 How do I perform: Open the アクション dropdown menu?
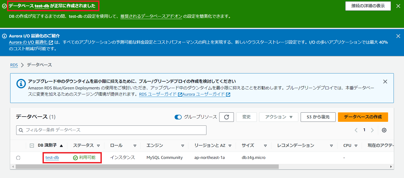pos(278,117)
